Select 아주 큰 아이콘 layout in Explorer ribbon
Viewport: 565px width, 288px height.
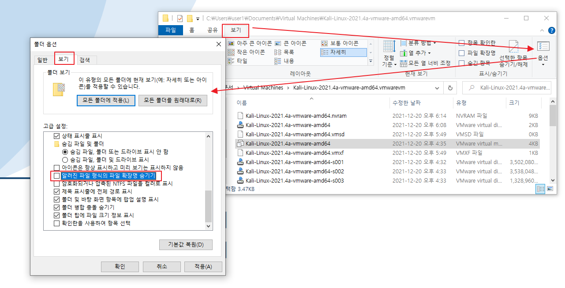coord(250,43)
